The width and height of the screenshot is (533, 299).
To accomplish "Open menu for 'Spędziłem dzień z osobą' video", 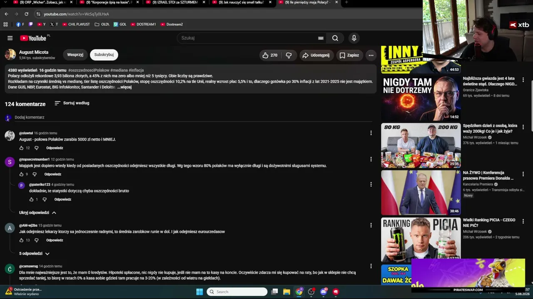I will [523, 127].
